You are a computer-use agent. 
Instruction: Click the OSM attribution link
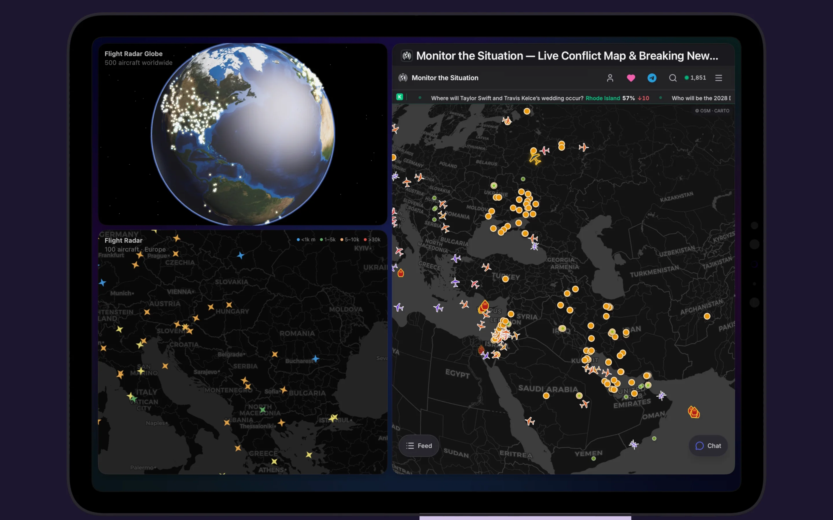click(x=705, y=111)
